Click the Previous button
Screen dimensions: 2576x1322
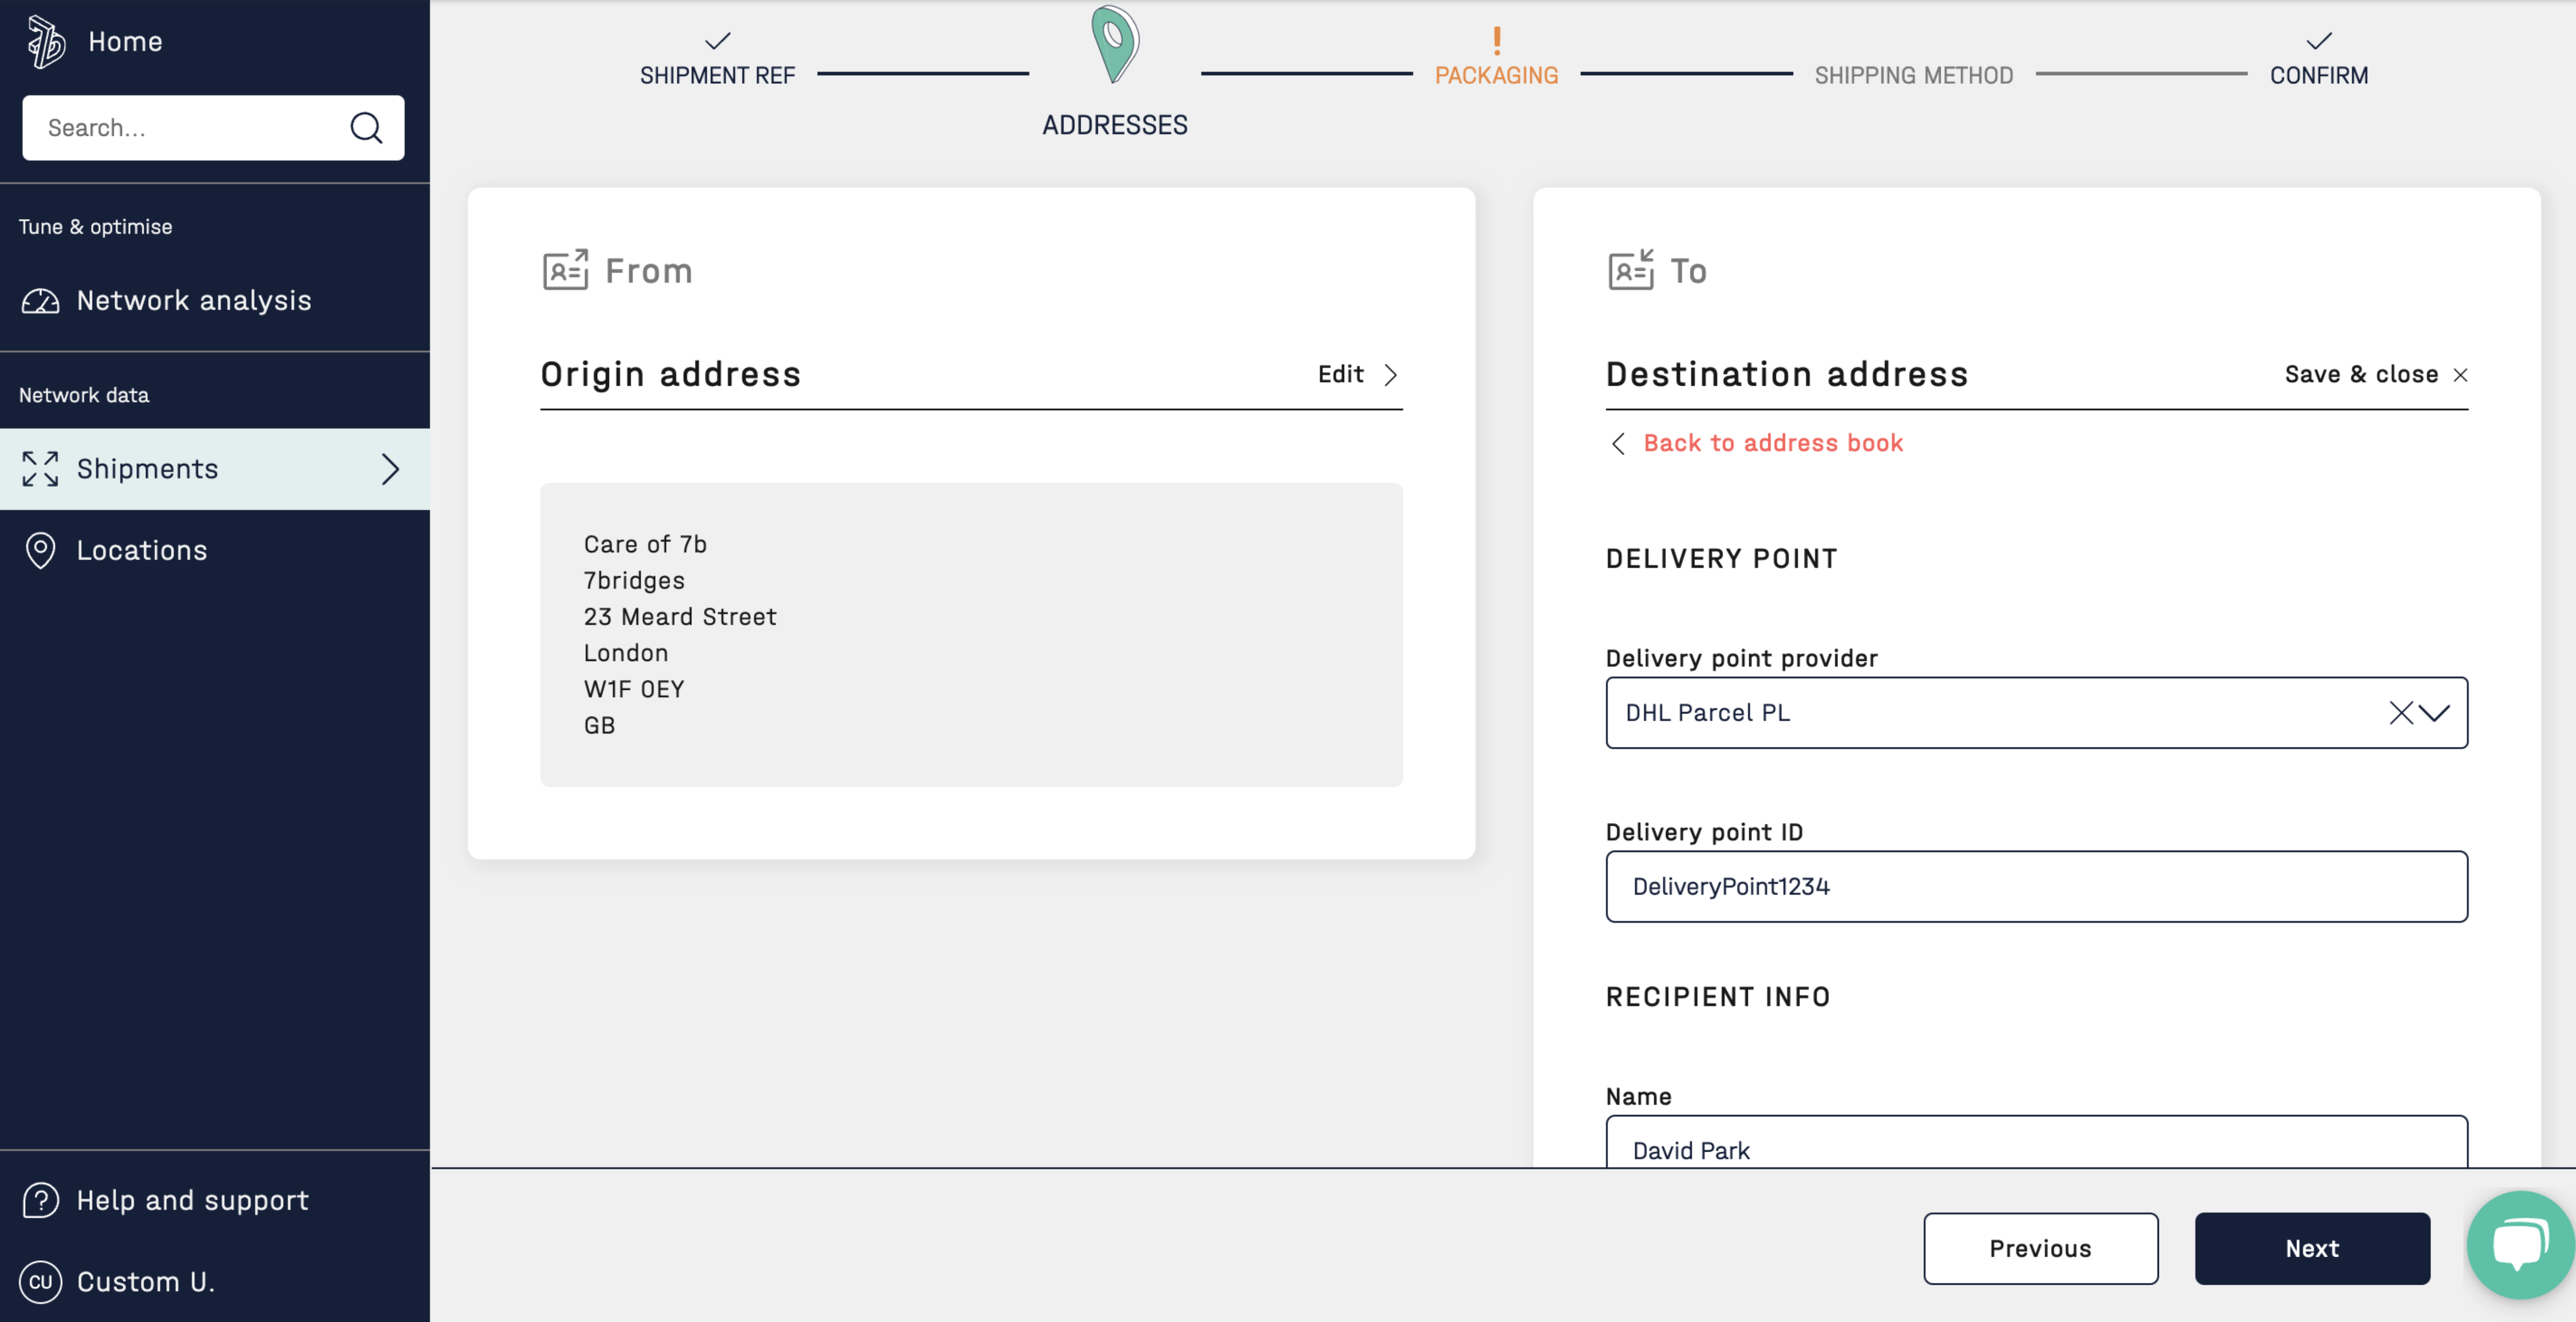(x=2040, y=1248)
